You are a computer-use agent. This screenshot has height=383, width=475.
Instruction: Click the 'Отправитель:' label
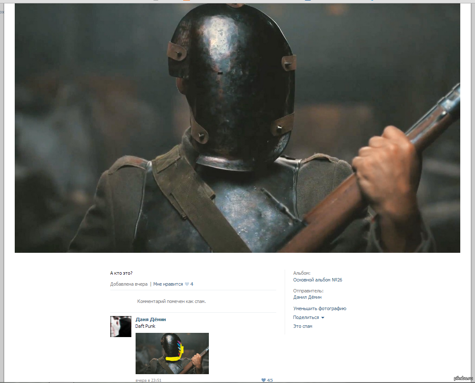pyautogui.click(x=308, y=291)
